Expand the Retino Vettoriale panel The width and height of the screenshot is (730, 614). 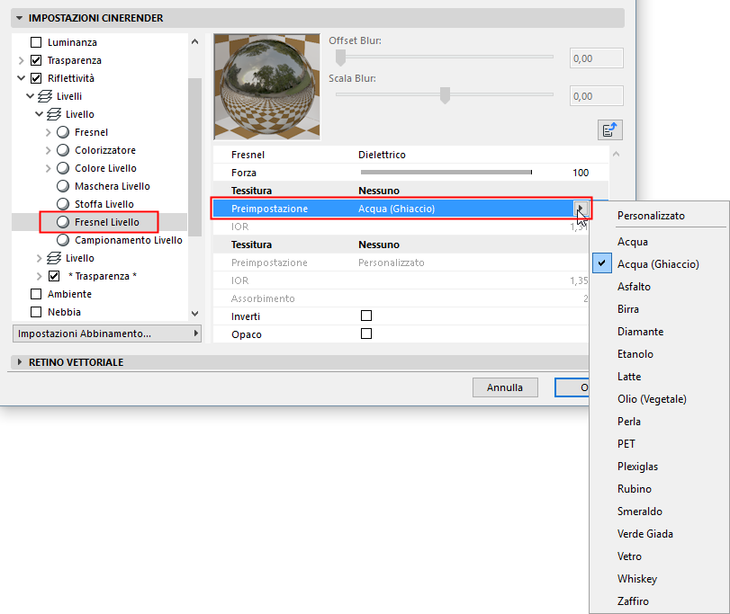[19, 362]
